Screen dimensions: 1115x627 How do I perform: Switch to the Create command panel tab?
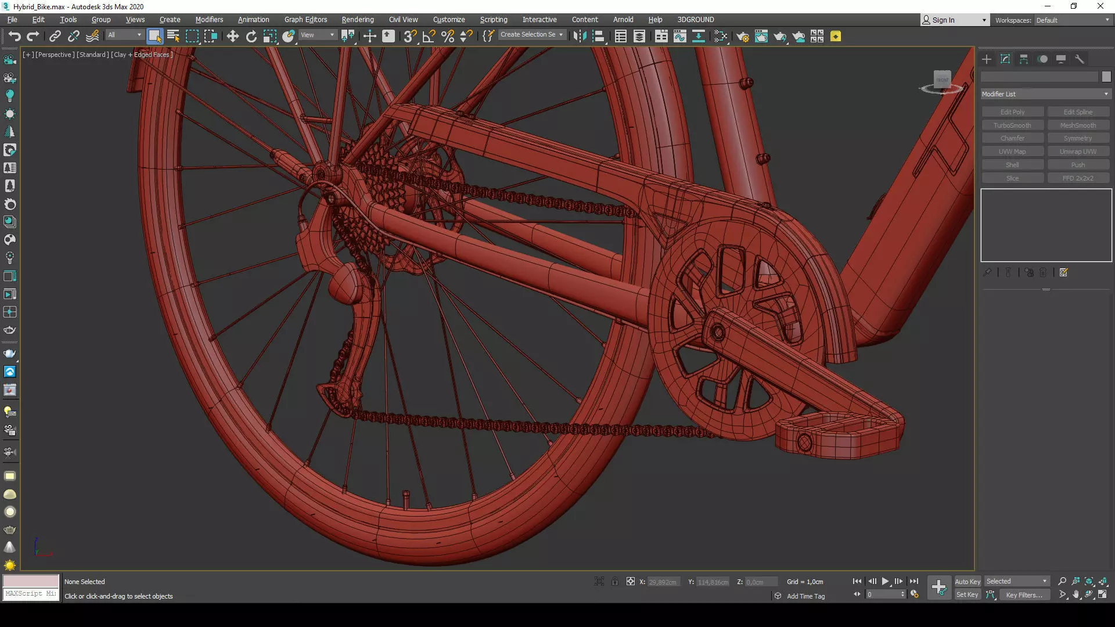point(987,59)
